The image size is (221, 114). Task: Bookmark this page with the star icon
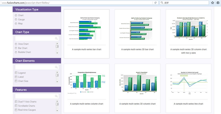212,3
